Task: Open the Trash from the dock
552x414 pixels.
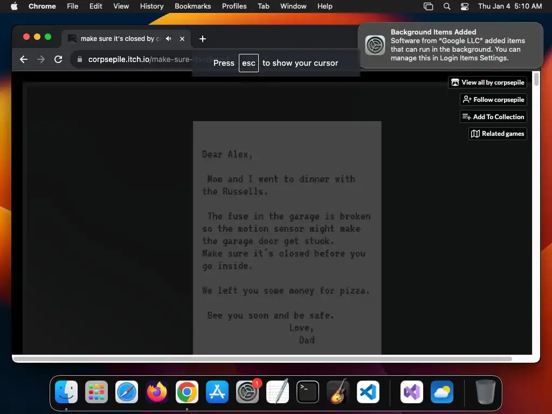Action: tap(486, 392)
